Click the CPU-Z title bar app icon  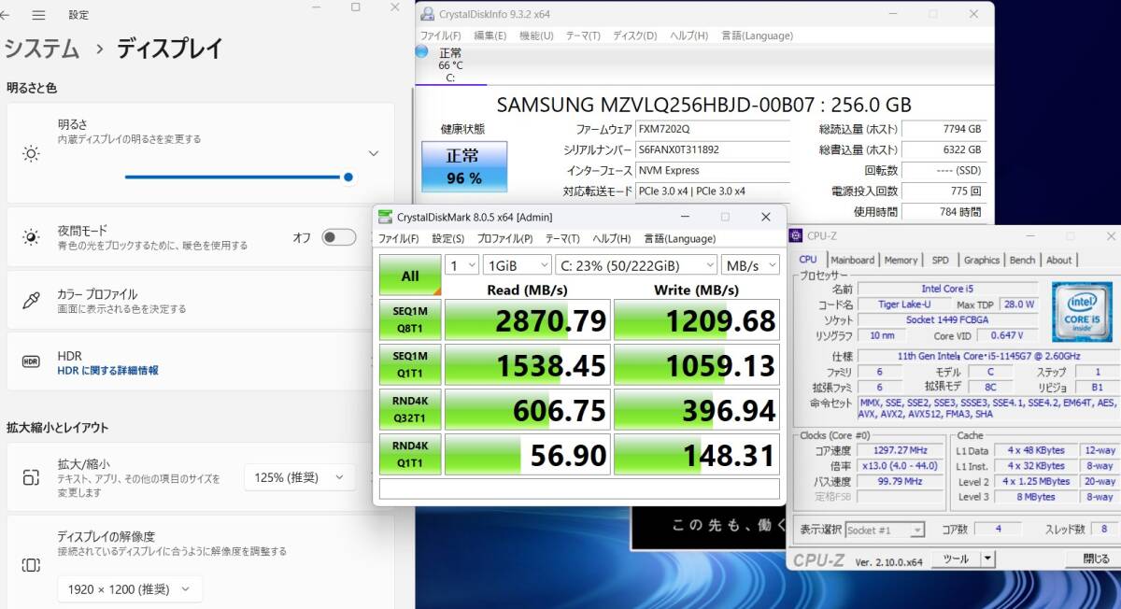pyautogui.click(x=796, y=235)
